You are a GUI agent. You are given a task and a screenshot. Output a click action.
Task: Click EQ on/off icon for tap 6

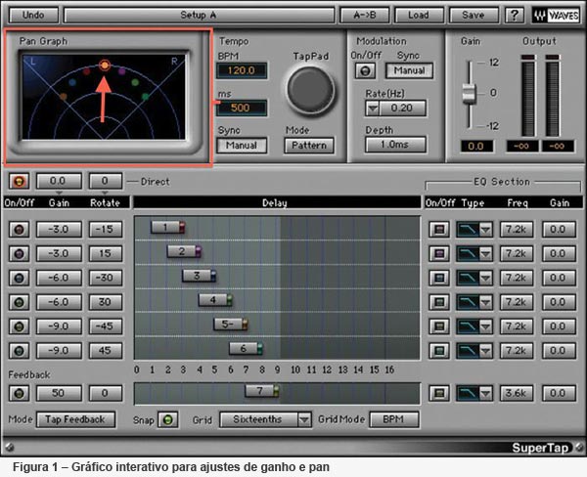pyautogui.click(x=439, y=351)
